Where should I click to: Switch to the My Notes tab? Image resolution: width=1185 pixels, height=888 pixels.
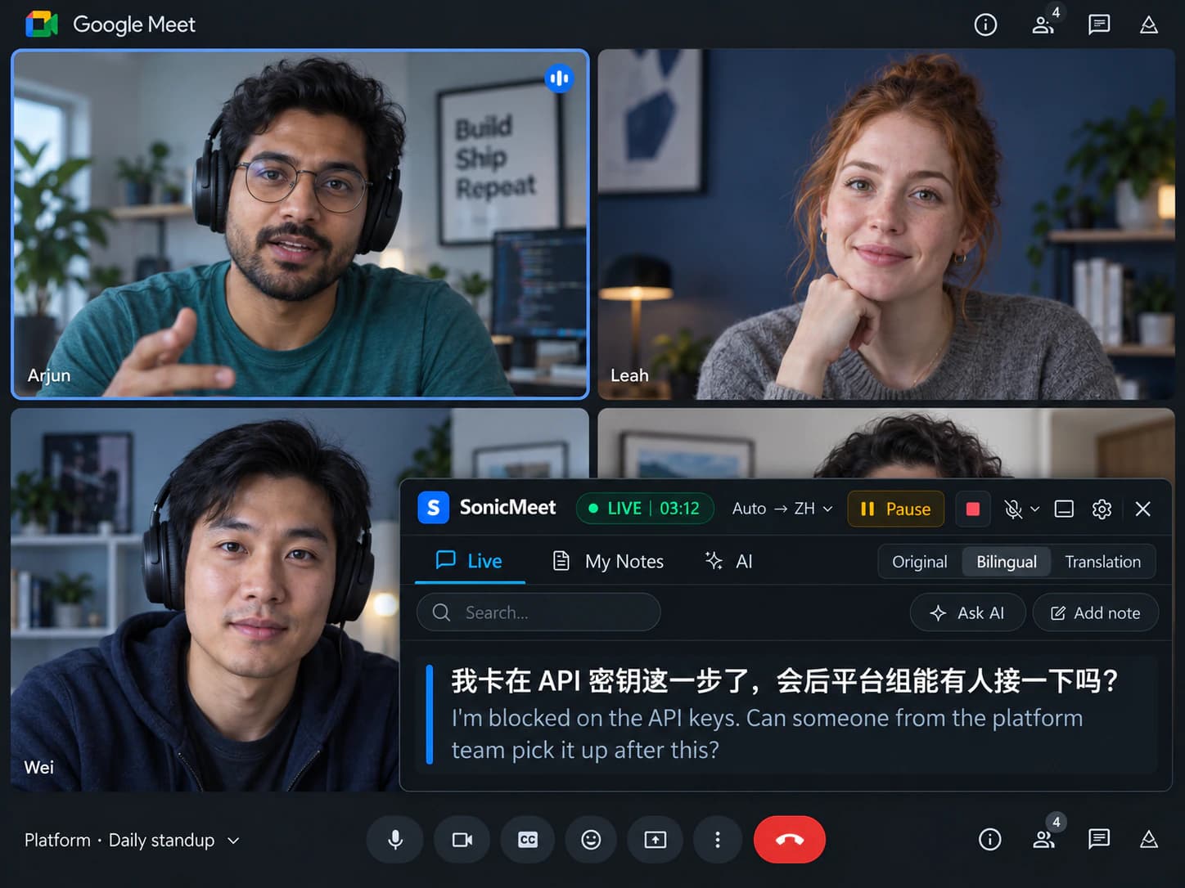point(608,561)
